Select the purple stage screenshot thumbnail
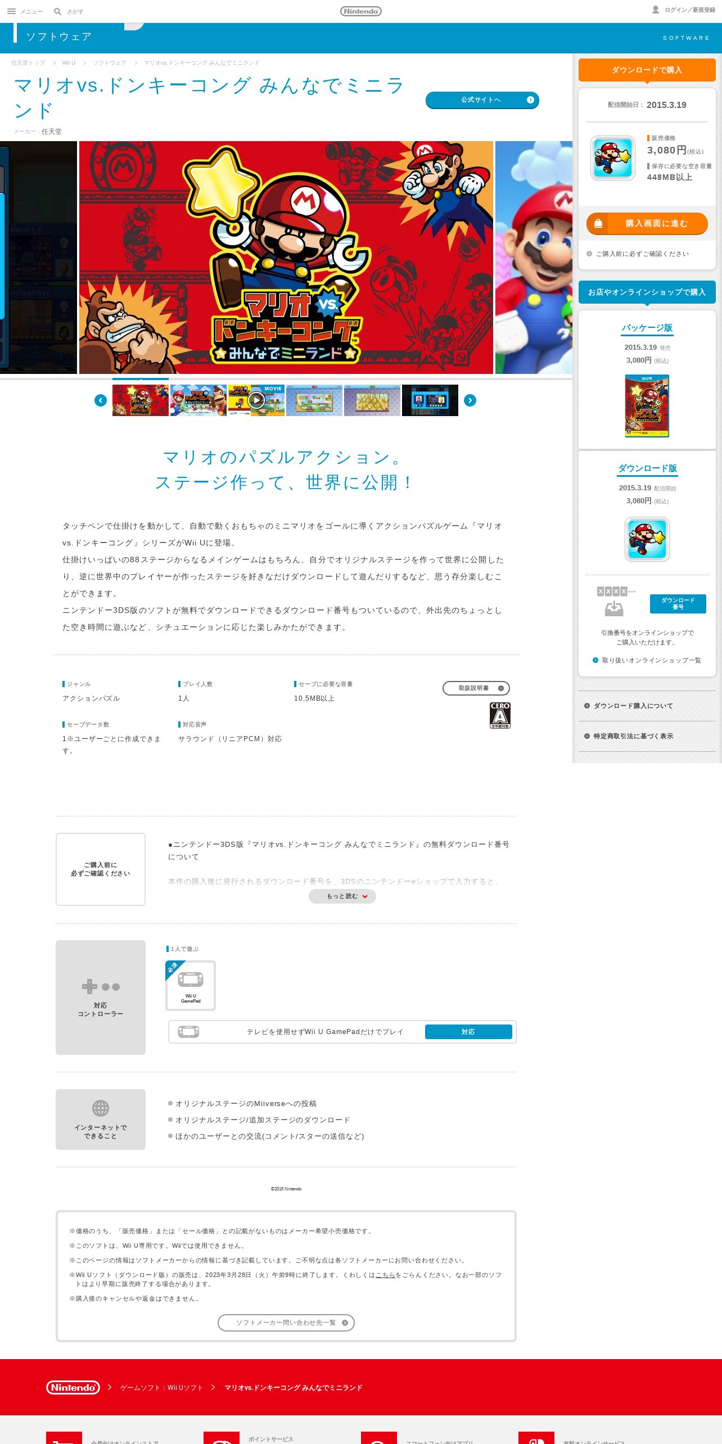 coord(372,400)
